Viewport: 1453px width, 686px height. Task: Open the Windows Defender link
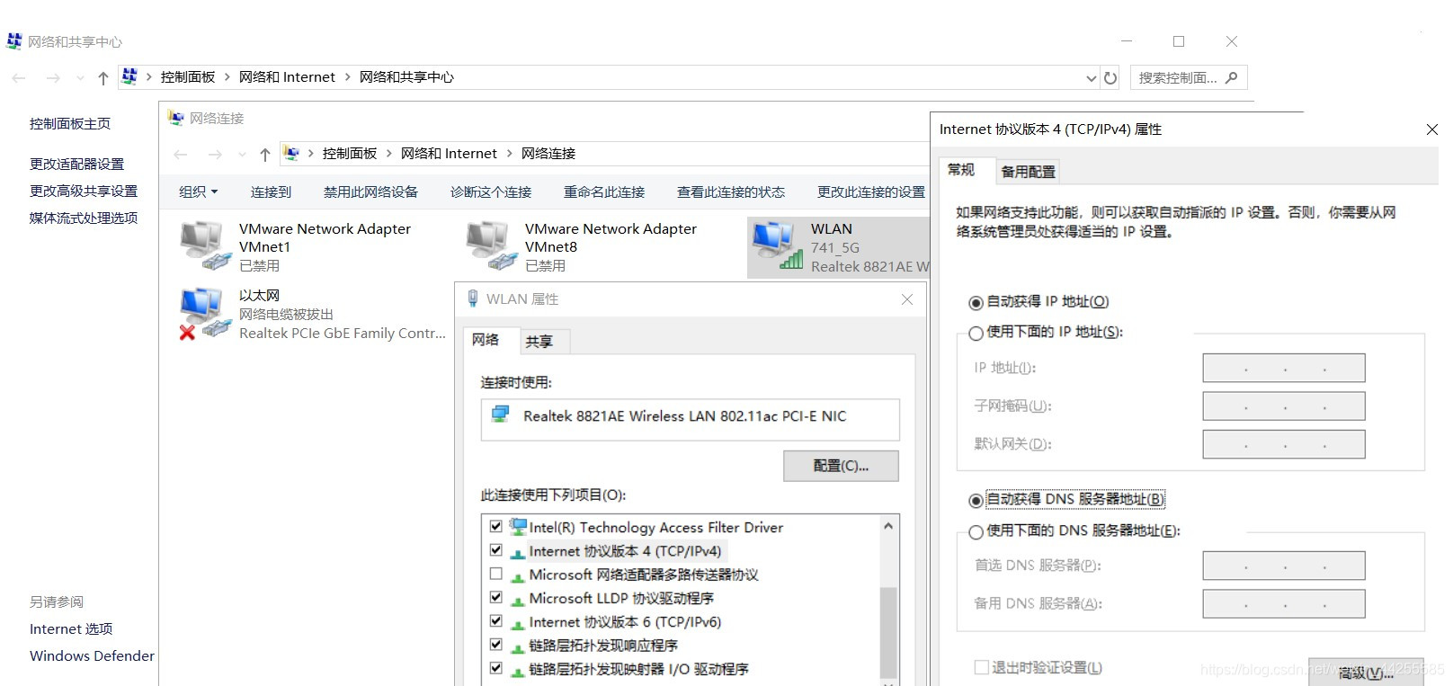[92, 655]
